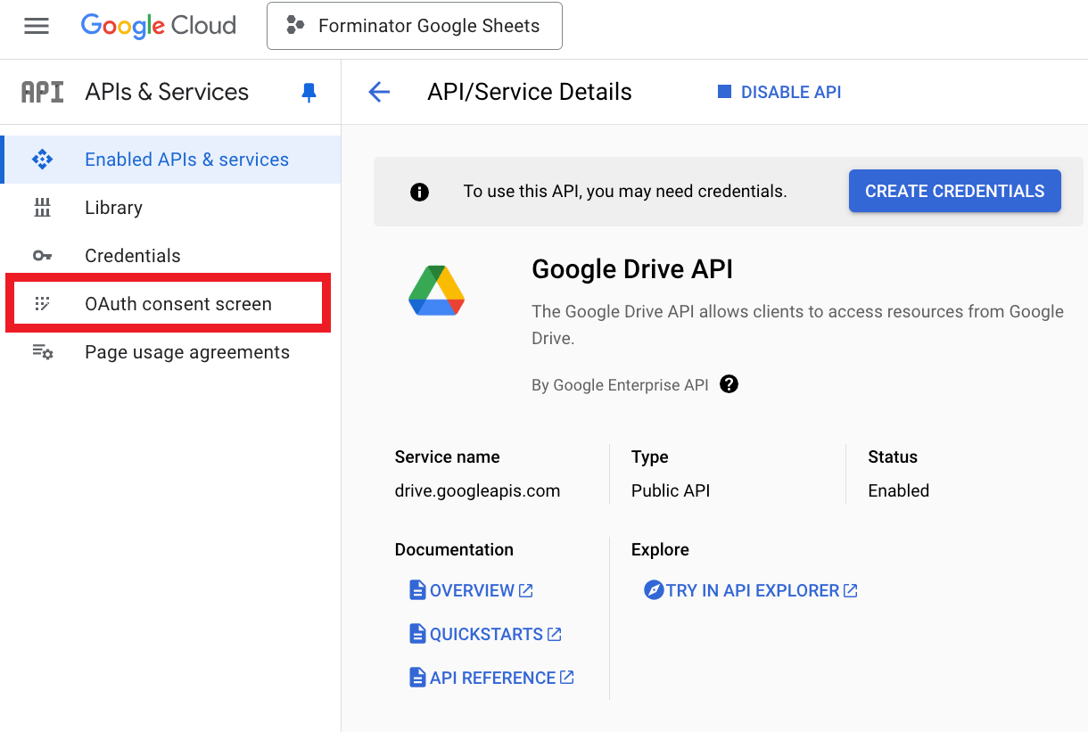1088x732 pixels.
Task: Click the Google Drive API description text
Action: pos(797,325)
